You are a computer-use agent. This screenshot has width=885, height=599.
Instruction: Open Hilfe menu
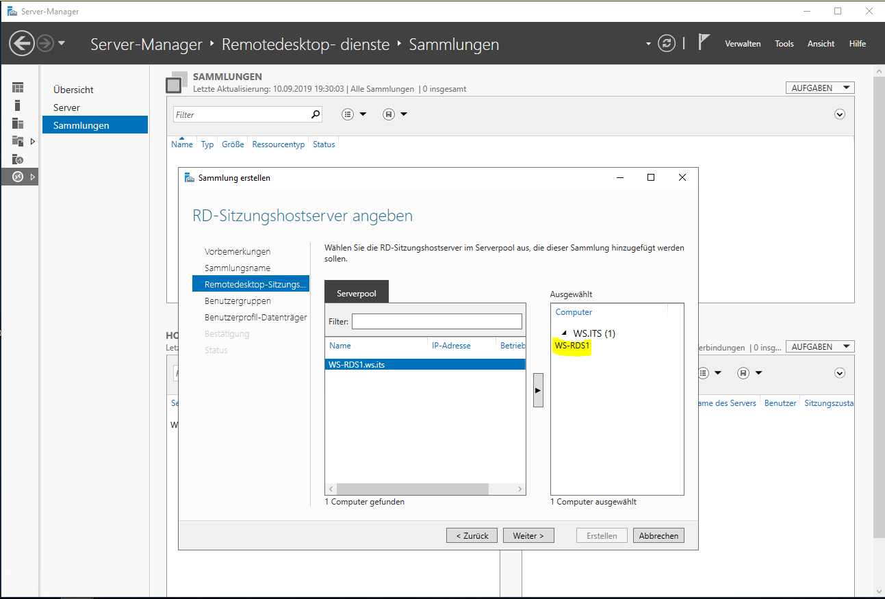tap(858, 44)
